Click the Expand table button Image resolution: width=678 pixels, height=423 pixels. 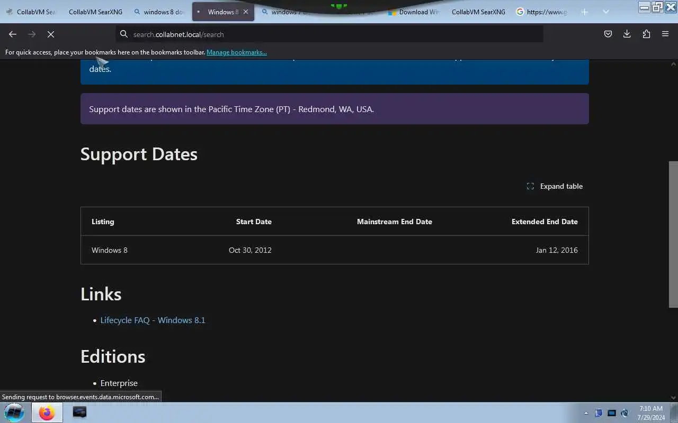555,186
